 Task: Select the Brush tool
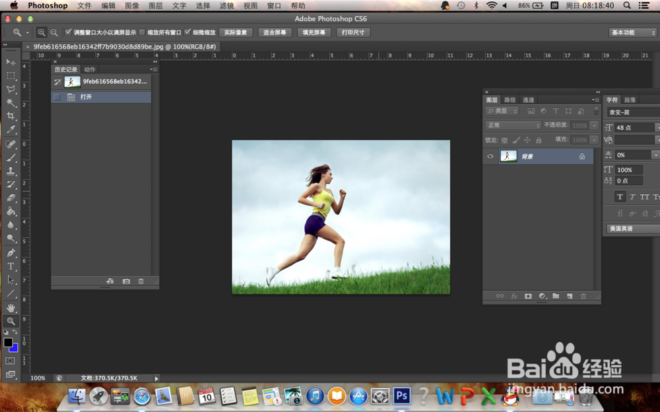pos(11,158)
